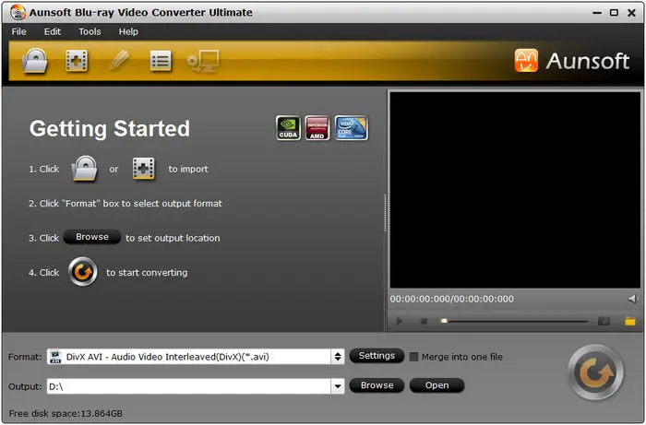The width and height of the screenshot is (646, 425).
Task: Click add video icon in Getting Started
Action: pyautogui.click(x=144, y=169)
